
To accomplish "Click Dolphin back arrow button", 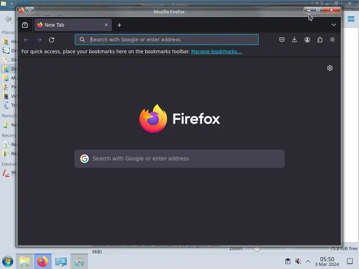I will click(x=8, y=19).
